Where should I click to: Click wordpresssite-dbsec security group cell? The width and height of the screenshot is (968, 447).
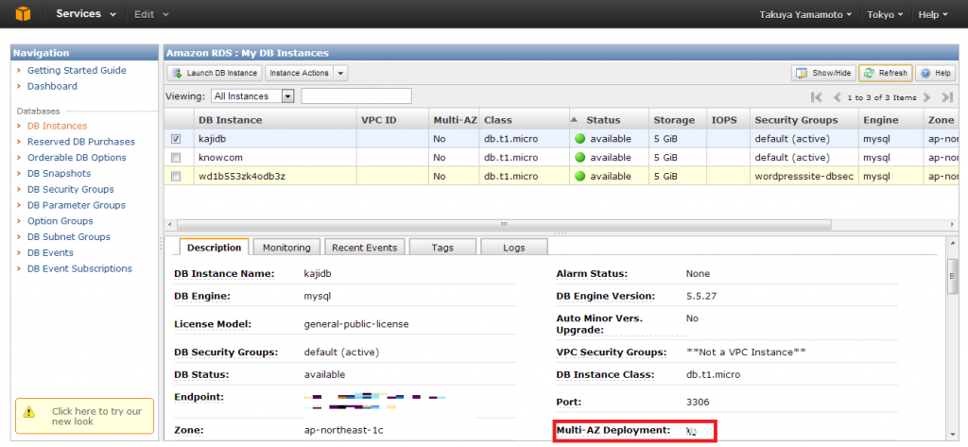point(804,177)
